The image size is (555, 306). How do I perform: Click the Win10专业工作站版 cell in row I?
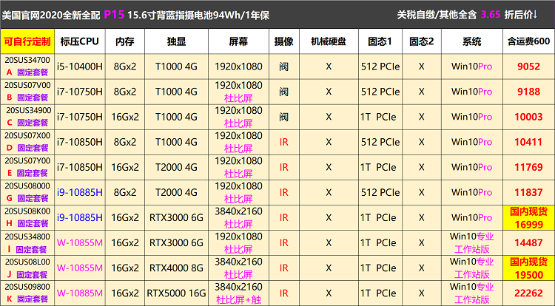(472, 242)
